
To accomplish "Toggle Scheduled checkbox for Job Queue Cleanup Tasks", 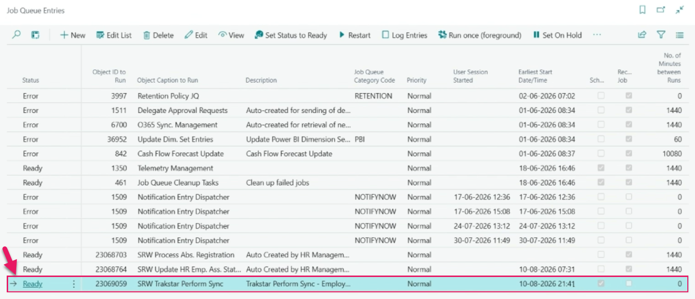I will (601, 183).
